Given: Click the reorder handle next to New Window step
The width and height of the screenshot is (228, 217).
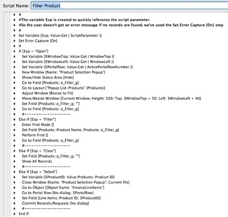Looking at the screenshot, I should 14,72.
